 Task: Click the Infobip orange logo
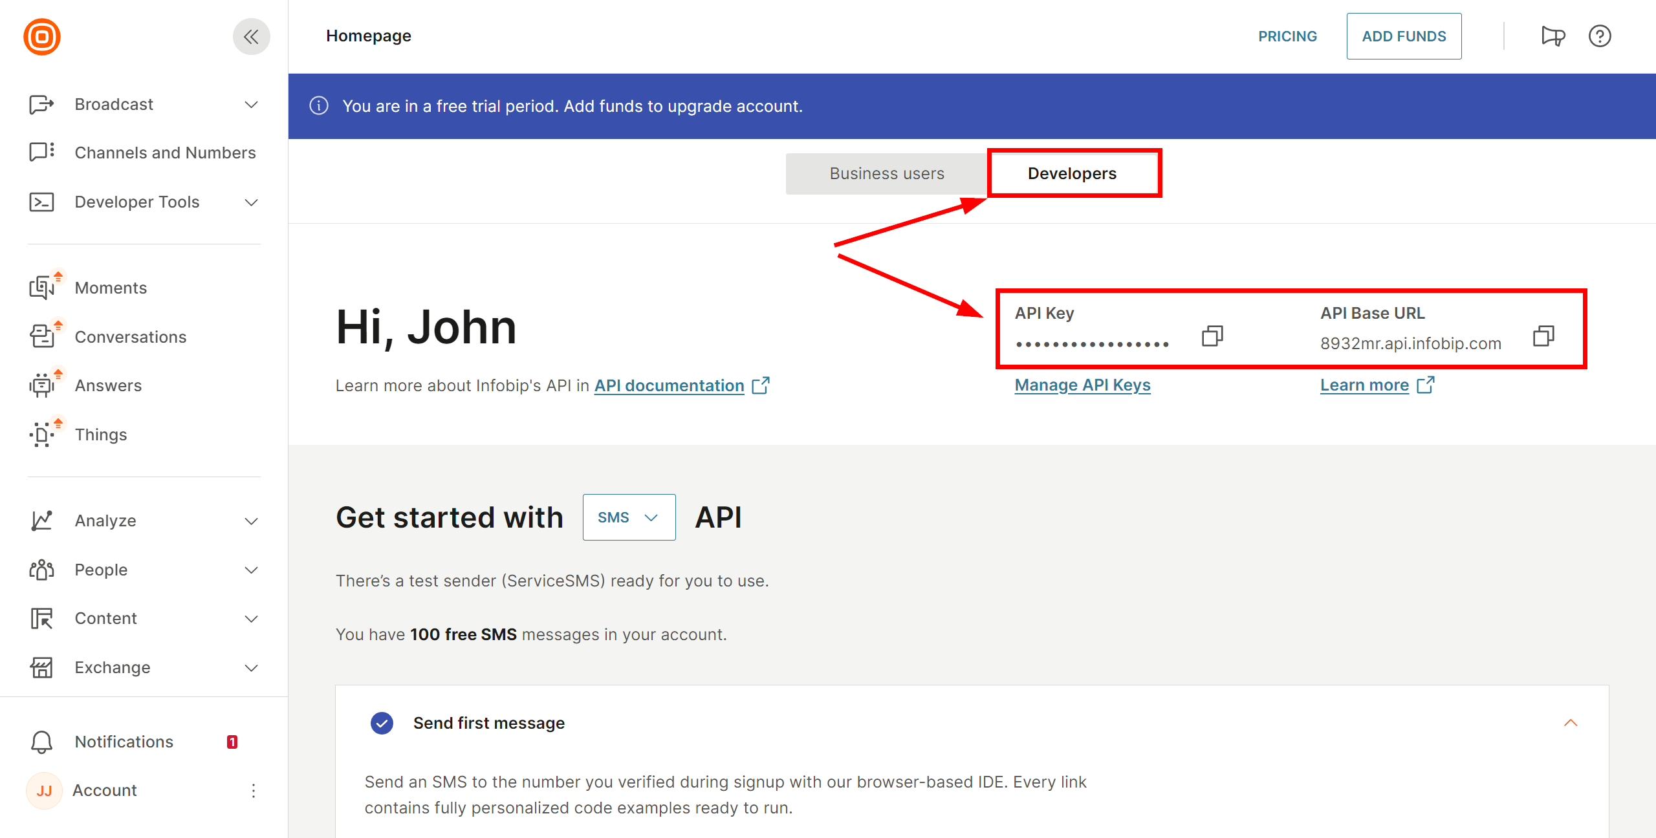pos(42,36)
